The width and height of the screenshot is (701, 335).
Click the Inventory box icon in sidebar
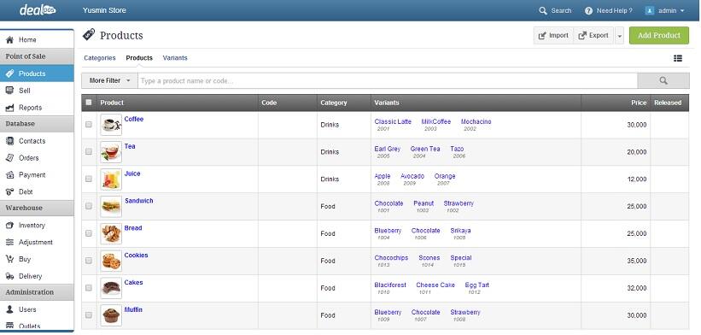point(9,226)
